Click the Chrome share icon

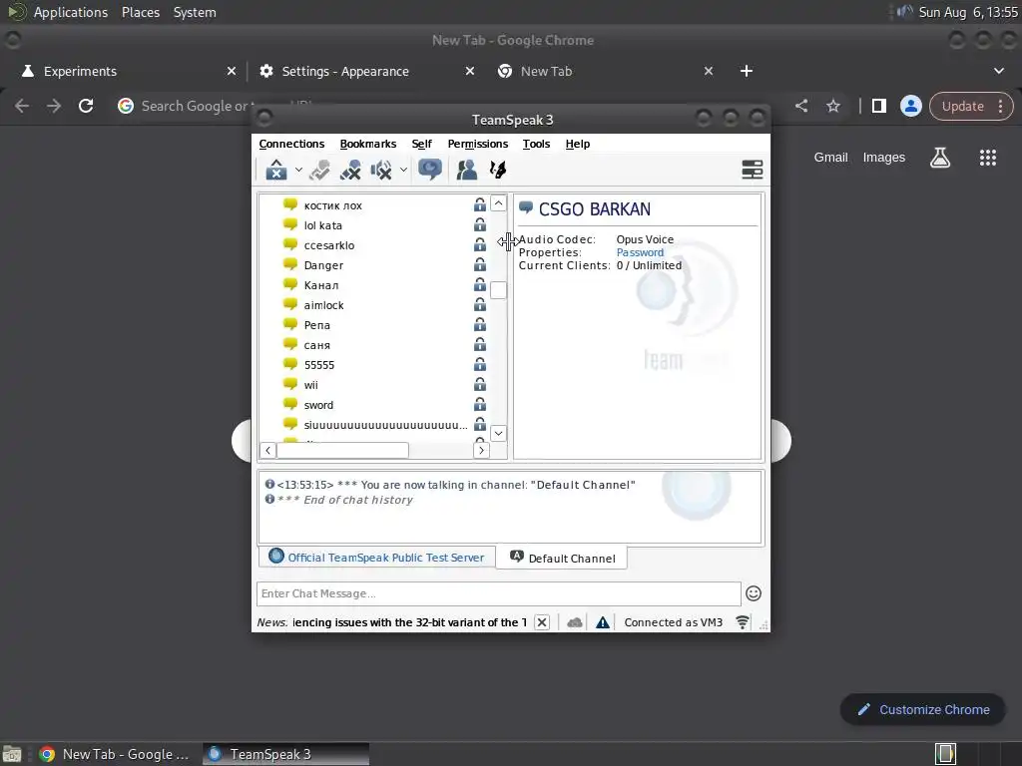point(801,106)
